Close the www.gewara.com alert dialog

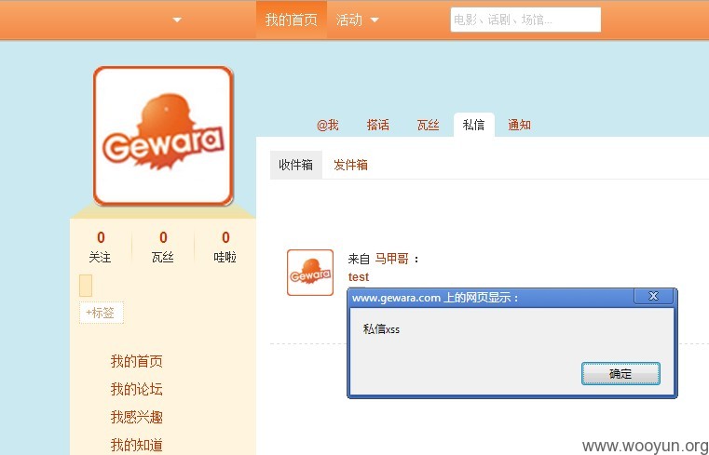pyautogui.click(x=653, y=296)
